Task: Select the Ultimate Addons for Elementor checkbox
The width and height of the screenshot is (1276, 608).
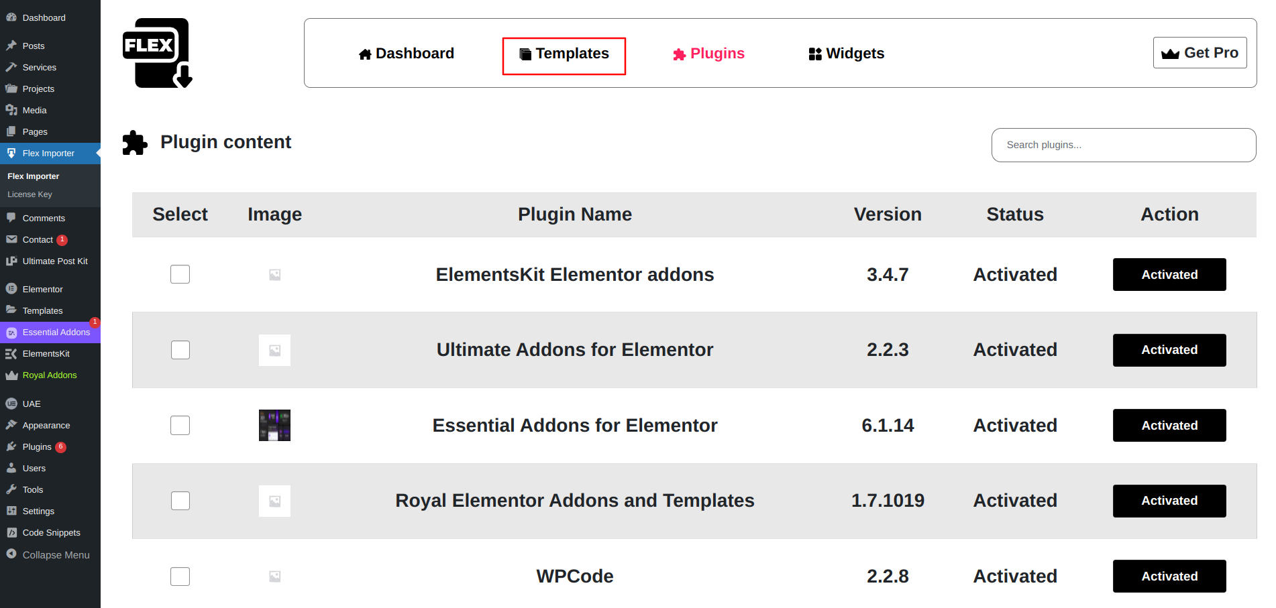Action: pyautogui.click(x=180, y=350)
